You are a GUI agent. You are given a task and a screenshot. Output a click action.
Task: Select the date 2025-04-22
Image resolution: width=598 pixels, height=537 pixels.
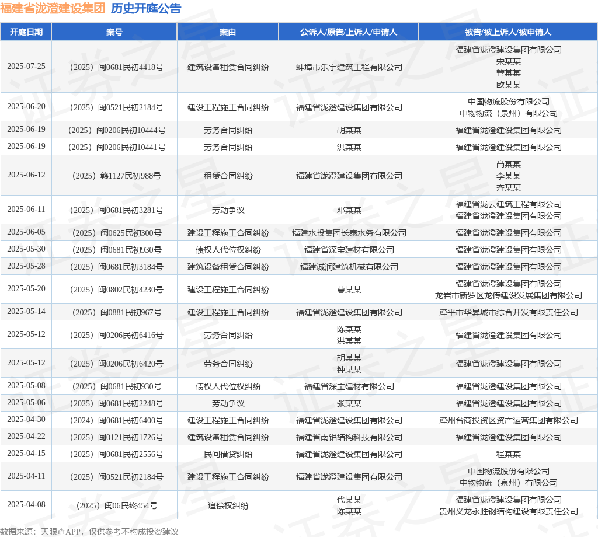(26, 436)
